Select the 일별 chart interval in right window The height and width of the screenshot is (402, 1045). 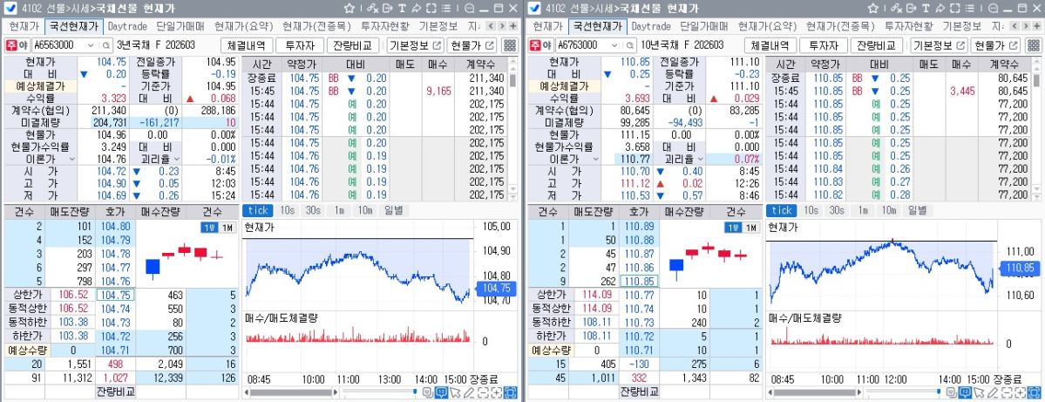click(916, 211)
